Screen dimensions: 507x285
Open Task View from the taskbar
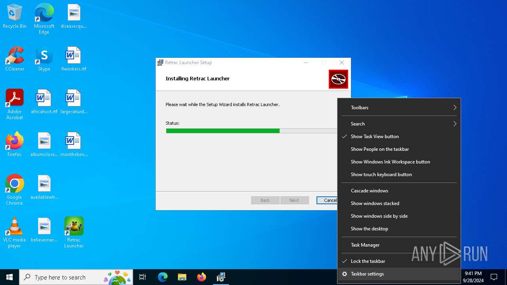[143, 277]
